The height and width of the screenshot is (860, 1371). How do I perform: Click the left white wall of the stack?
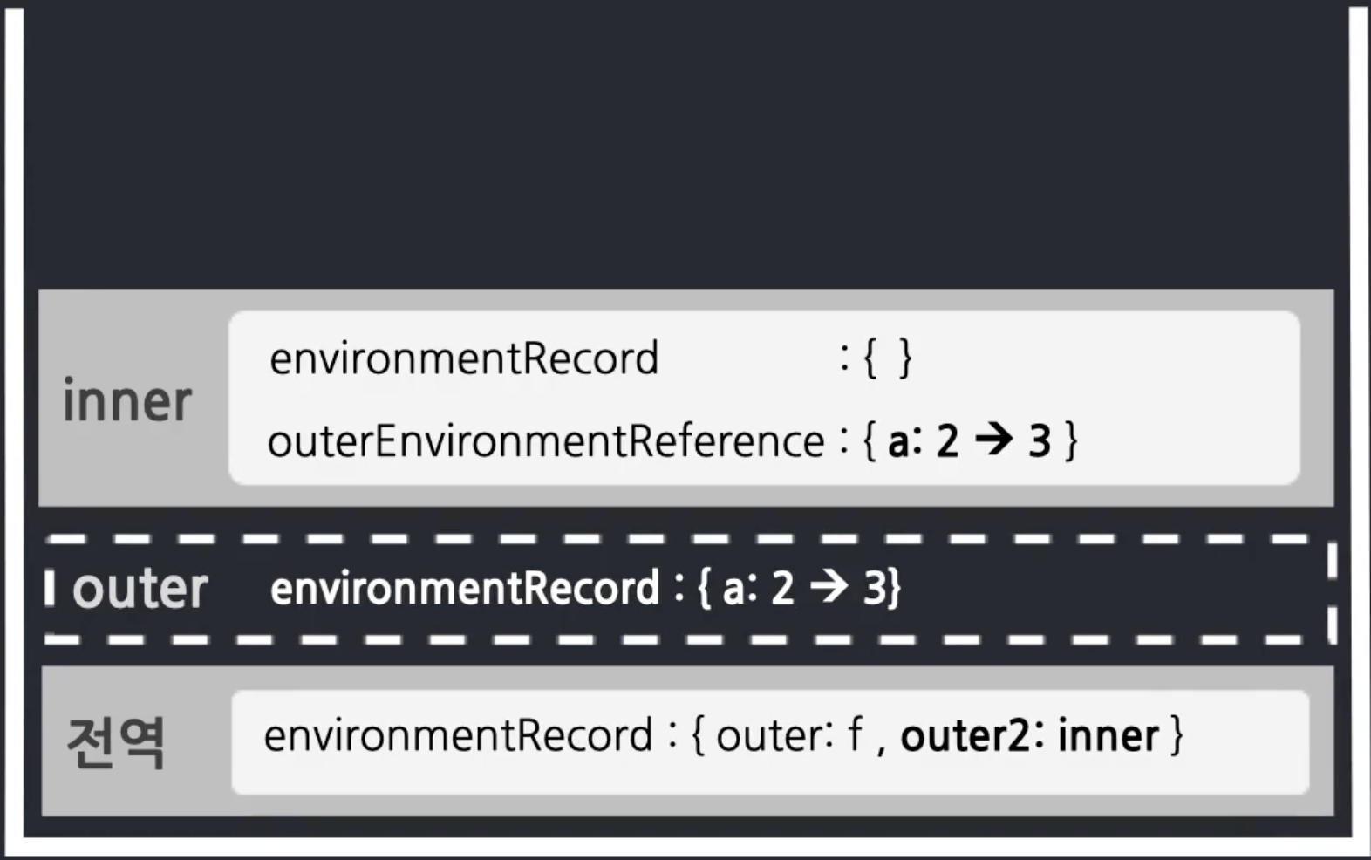(x=13, y=427)
